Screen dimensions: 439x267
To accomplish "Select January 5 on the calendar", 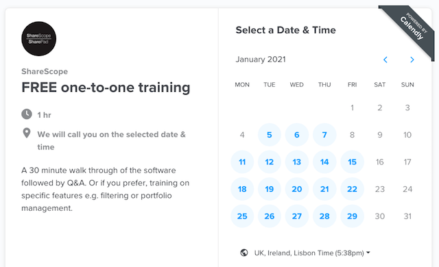I will 270,135.
